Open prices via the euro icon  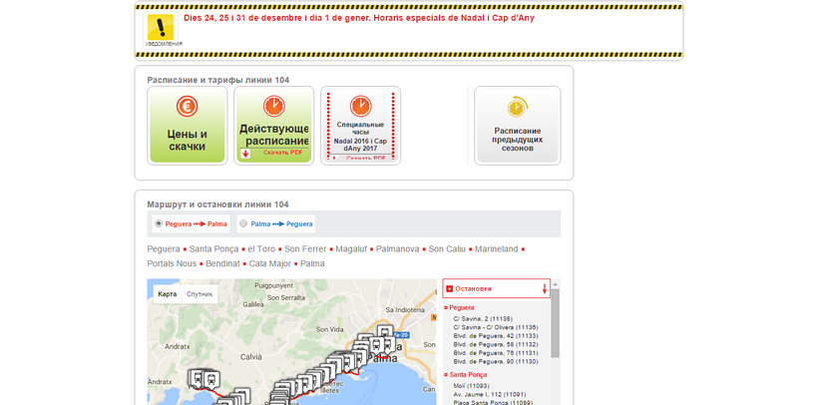pyautogui.click(x=187, y=106)
